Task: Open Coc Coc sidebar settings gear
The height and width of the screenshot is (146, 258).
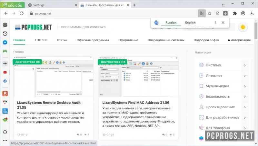Action: 5,25
